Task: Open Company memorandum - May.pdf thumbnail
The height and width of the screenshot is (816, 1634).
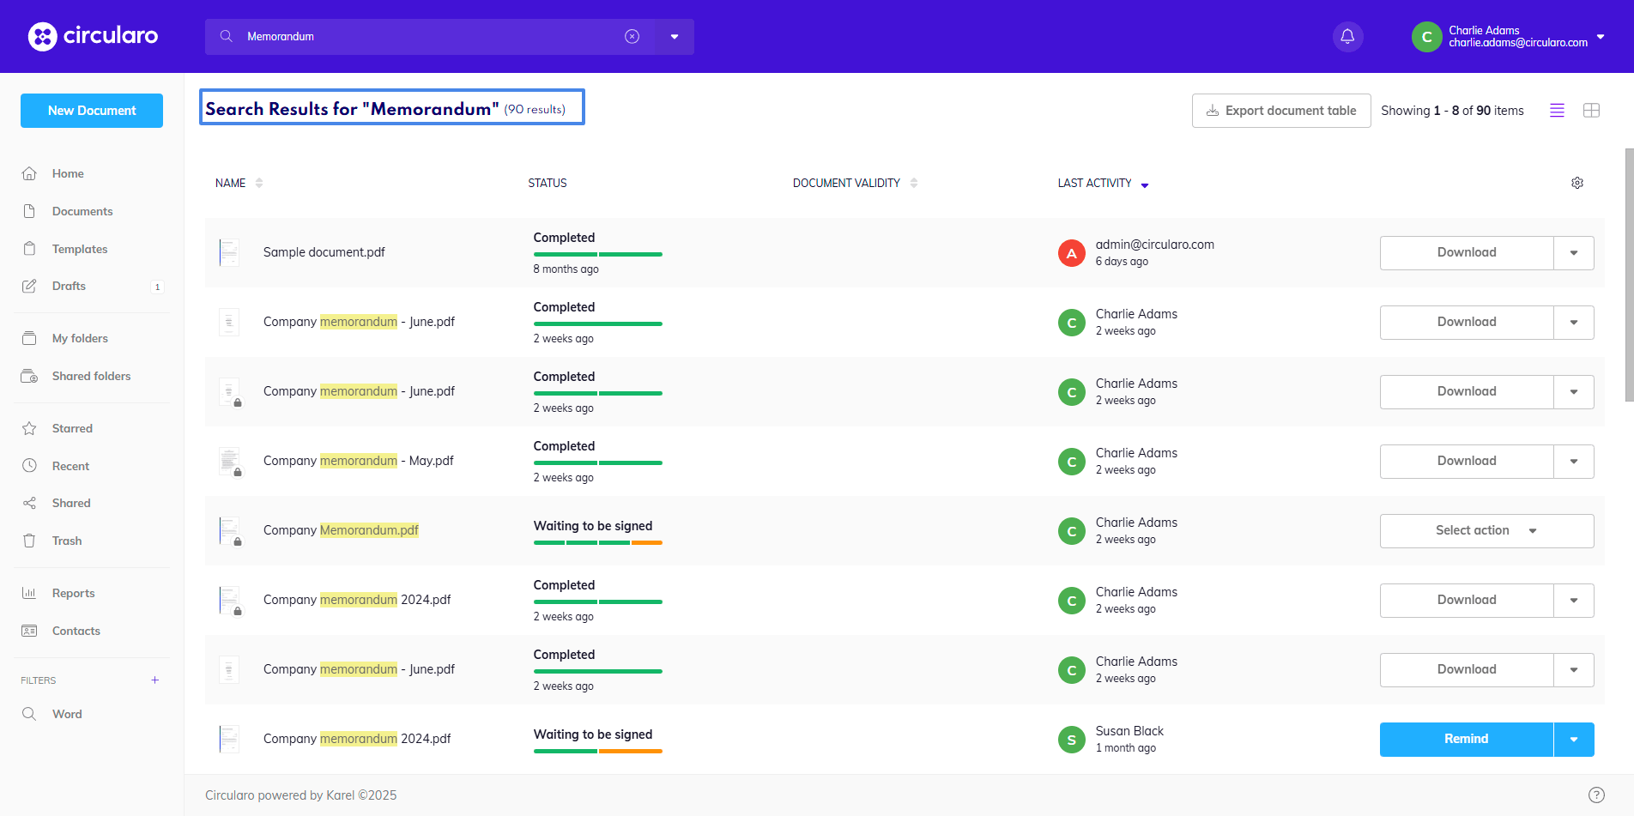Action: [229, 462]
